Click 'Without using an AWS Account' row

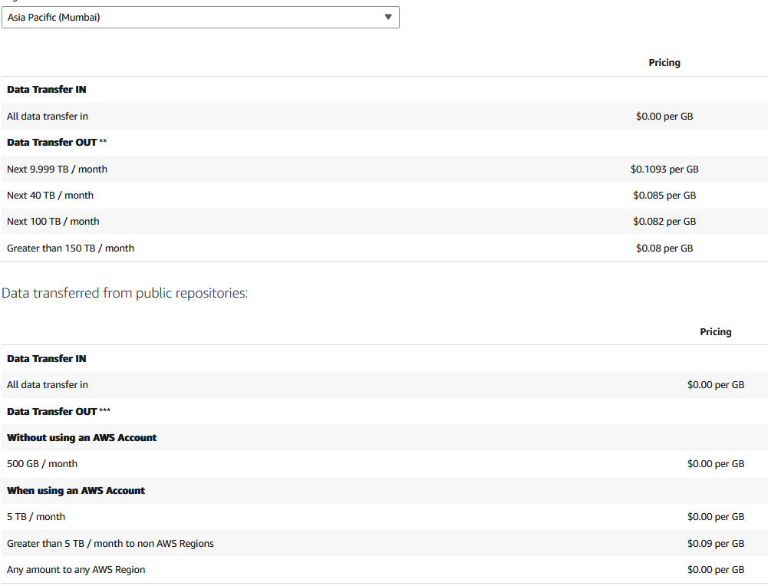pos(384,438)
